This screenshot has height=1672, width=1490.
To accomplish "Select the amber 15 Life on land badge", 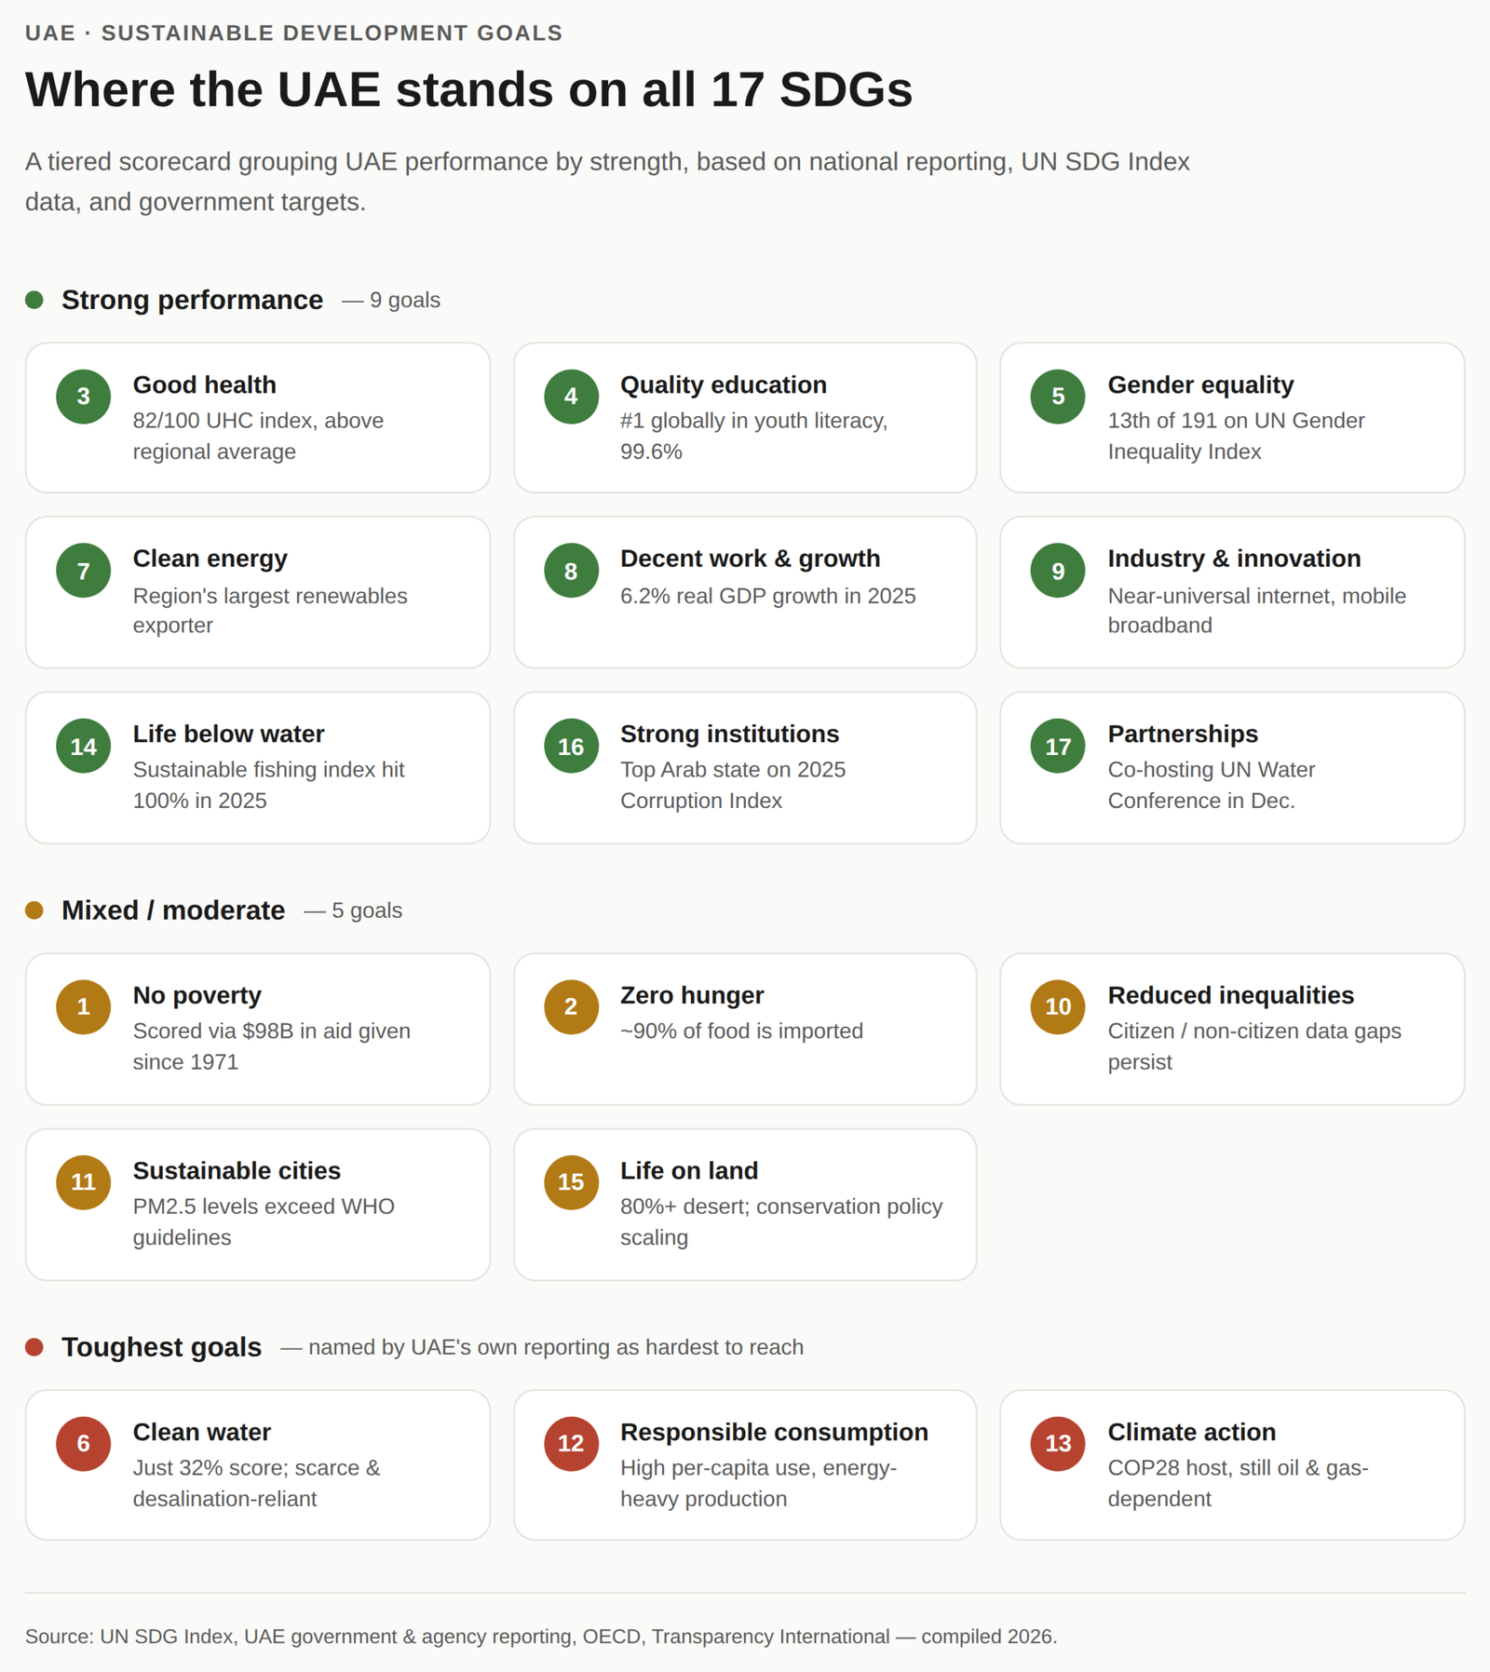I will (571, 1182).
